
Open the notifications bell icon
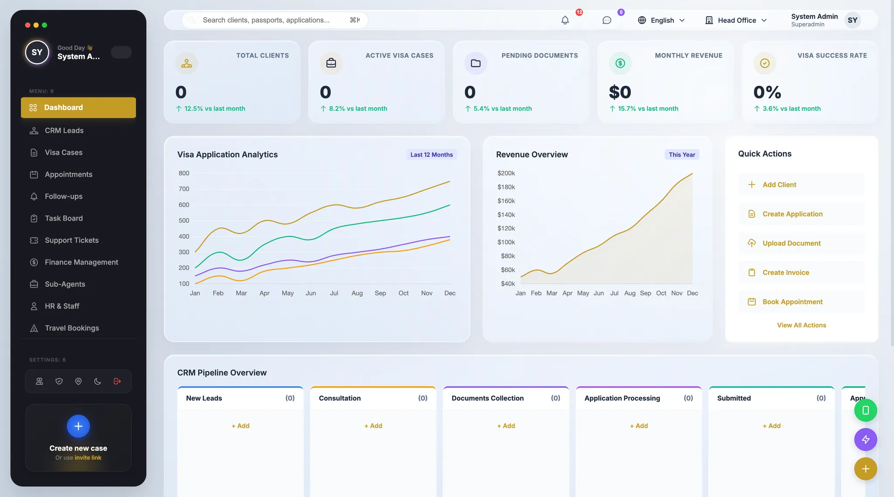(565, 20)
